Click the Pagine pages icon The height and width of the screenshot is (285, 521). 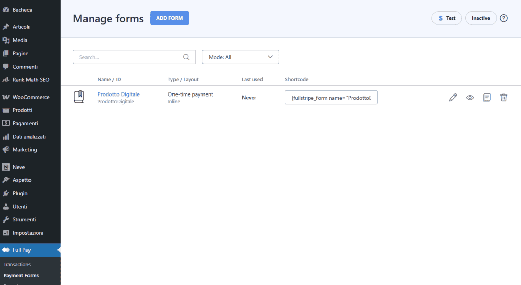(6, 53)
